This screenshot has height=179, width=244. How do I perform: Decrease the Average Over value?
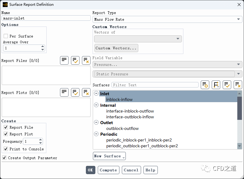coord(43,49)
